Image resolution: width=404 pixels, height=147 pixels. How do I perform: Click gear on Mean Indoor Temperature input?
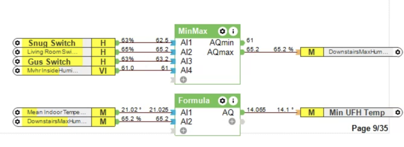17,112
